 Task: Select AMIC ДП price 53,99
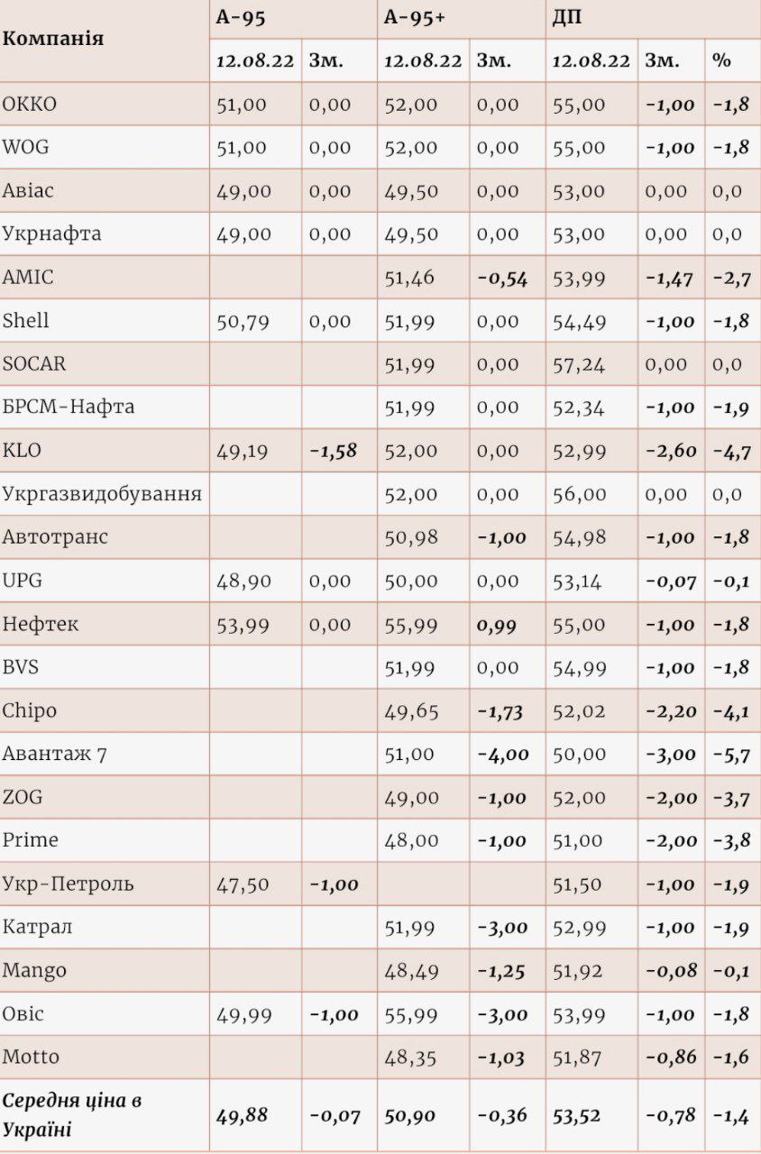579,278
